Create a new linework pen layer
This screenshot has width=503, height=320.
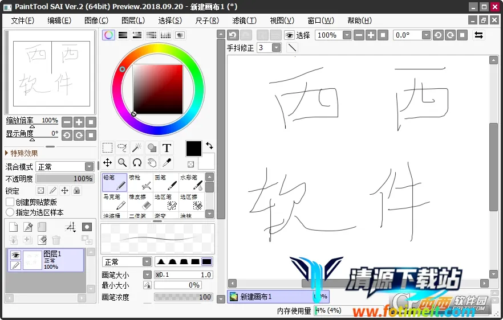[x=28, y=227]
